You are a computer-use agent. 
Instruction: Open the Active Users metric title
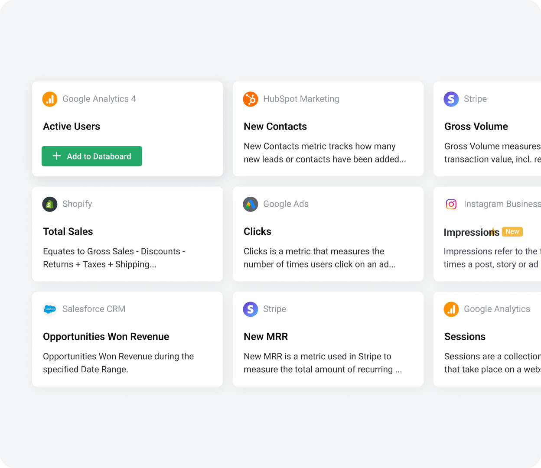click(x=72, y=127)
